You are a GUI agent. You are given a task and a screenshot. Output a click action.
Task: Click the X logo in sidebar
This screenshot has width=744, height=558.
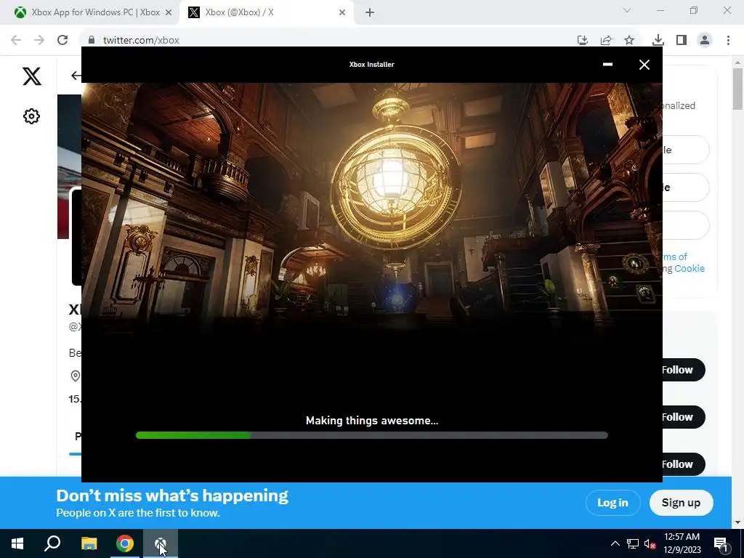click(x=32, y=76)
